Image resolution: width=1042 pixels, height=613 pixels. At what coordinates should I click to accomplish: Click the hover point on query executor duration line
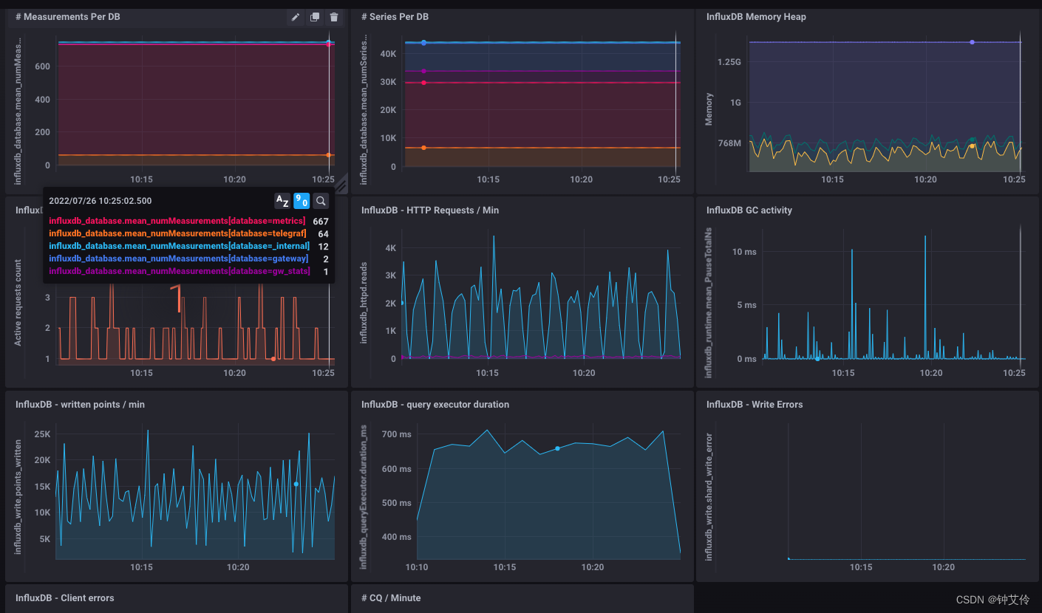tap(557, 448)
